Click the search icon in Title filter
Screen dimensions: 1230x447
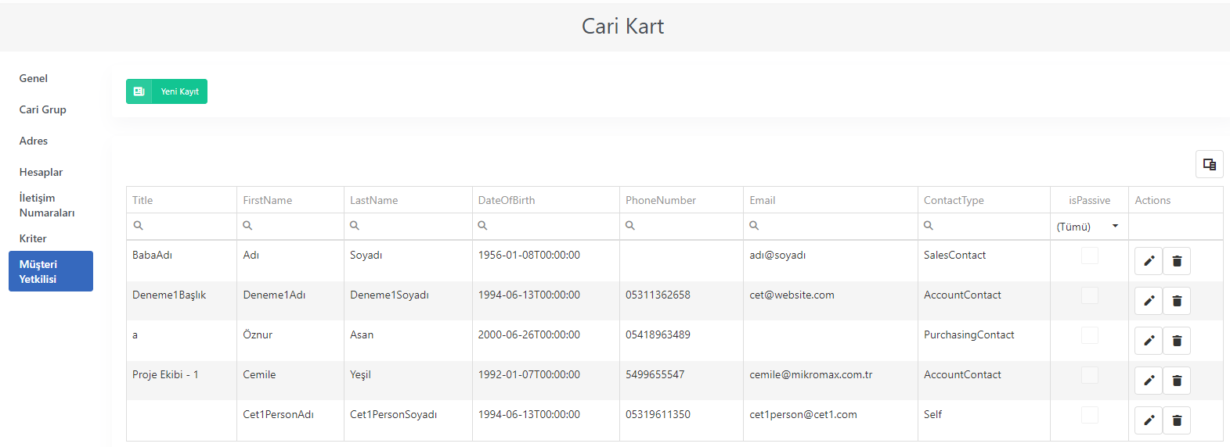click(x=139, y=226)
